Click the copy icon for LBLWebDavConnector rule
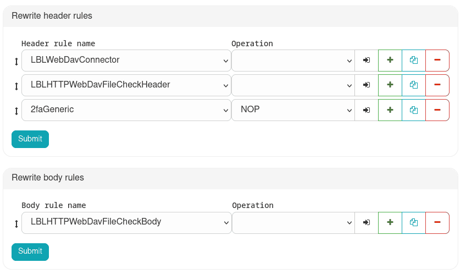This screenshot has height=279, width=466. (414, 60)
